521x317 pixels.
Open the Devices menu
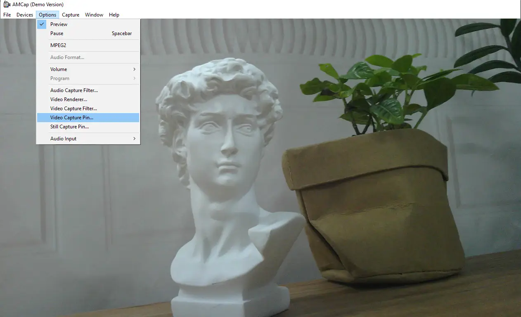[x=25, y=15]
